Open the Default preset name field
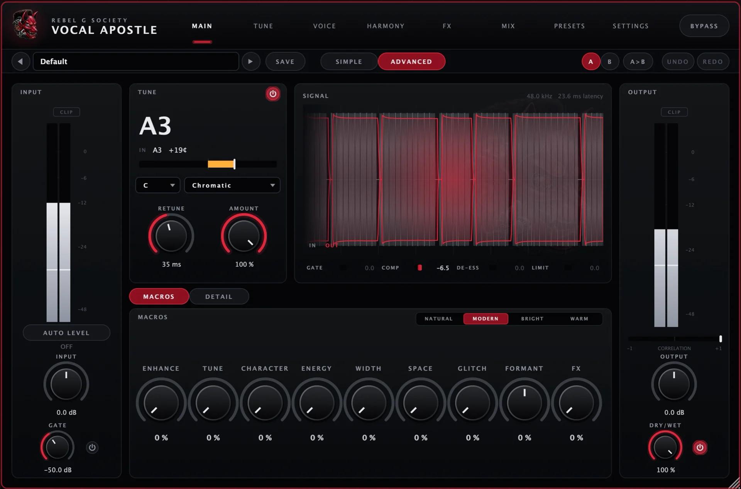The height and width of the screenshot is (489, 741). pos(136,62)
